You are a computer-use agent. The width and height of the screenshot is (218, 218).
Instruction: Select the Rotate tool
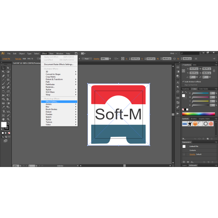click(3, 92)
